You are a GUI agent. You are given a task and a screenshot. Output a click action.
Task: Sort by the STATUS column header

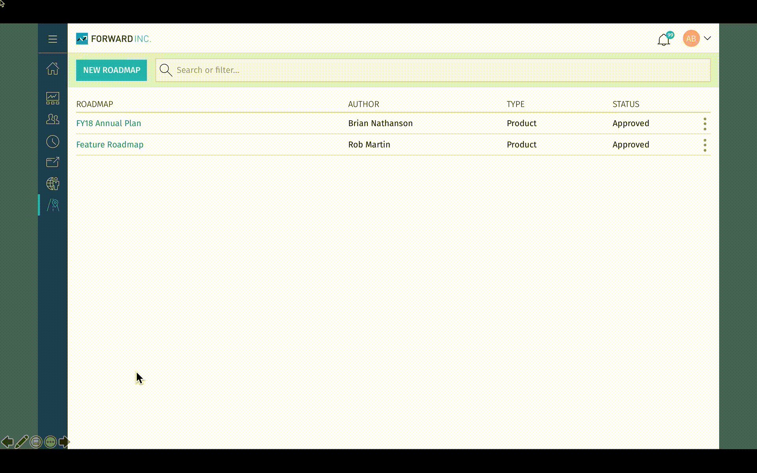pyautogui.click(x=626, y=104)
